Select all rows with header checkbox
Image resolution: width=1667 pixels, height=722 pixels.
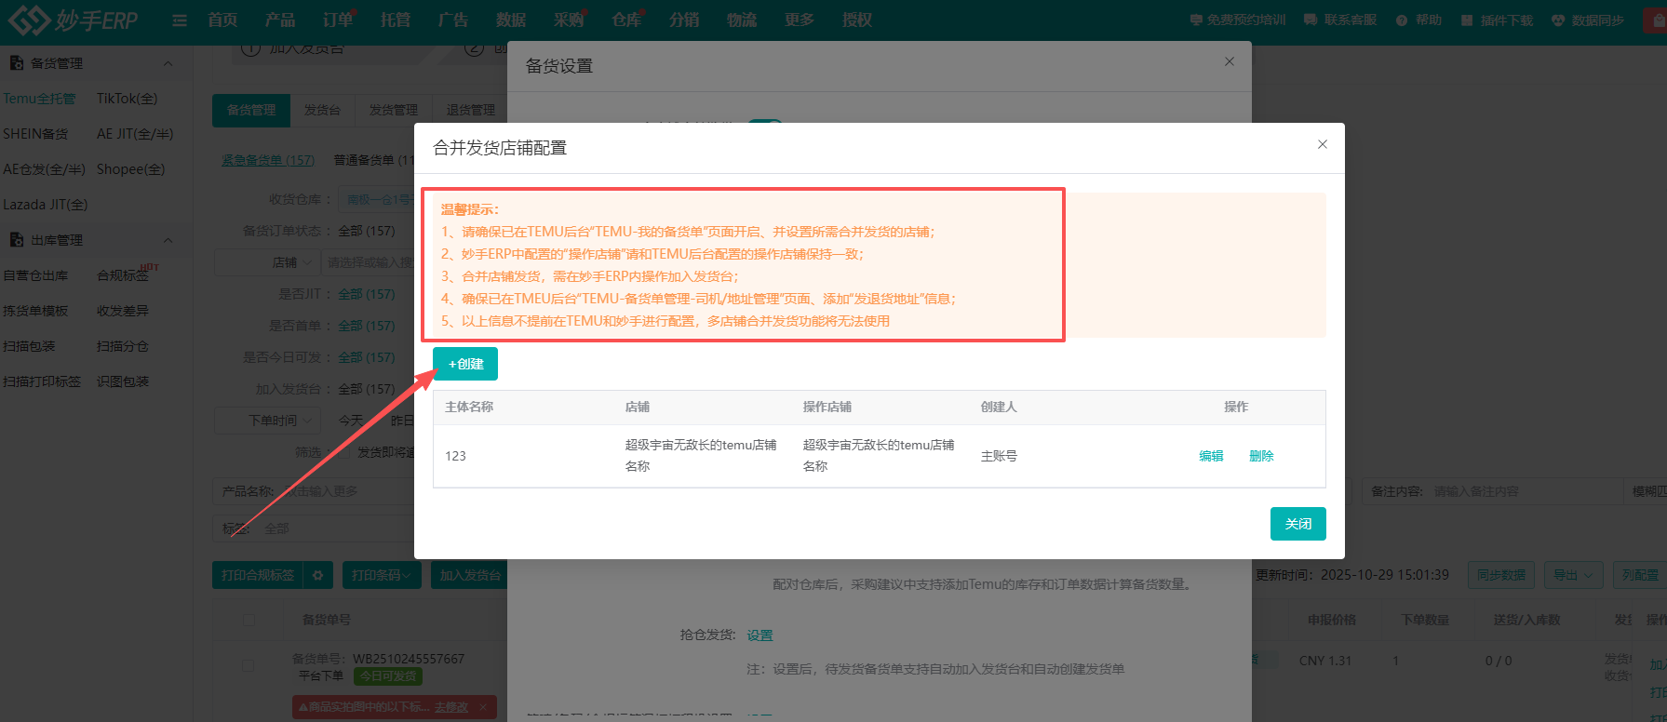pos(249,620)
